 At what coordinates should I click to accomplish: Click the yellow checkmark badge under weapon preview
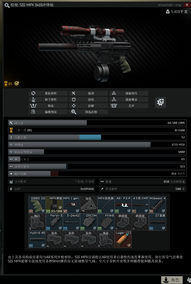[17, 84]
